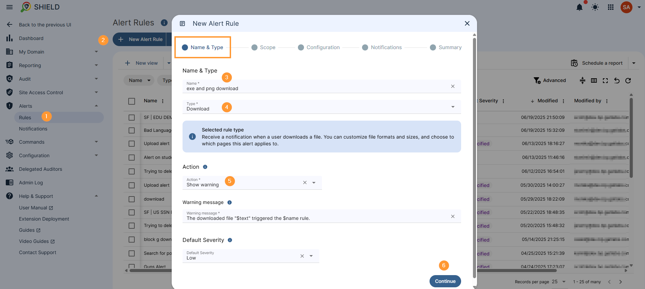Viewport: 645px width, 289px height.
Task: Open Contact Support link
Action: point(38,252)
